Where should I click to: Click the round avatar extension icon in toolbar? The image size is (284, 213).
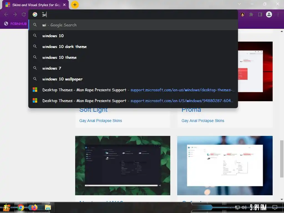point(242,14)
